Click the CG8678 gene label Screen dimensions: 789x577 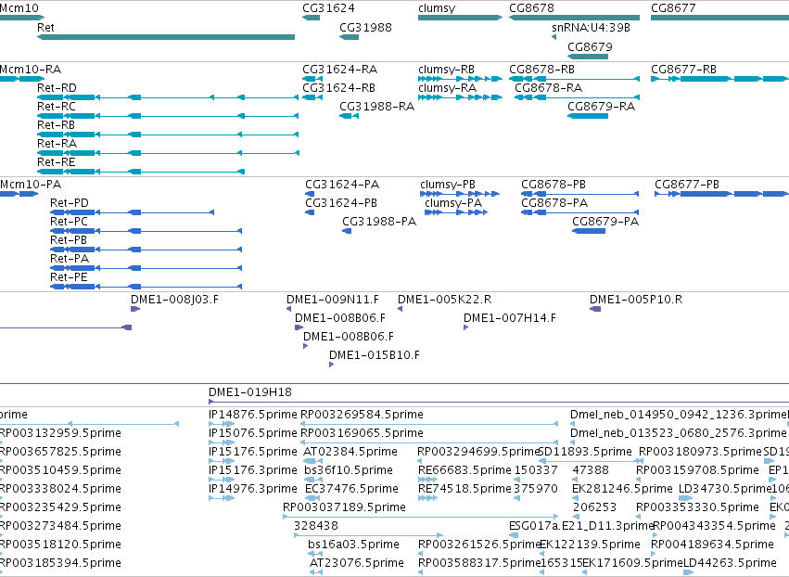point(531,8)
